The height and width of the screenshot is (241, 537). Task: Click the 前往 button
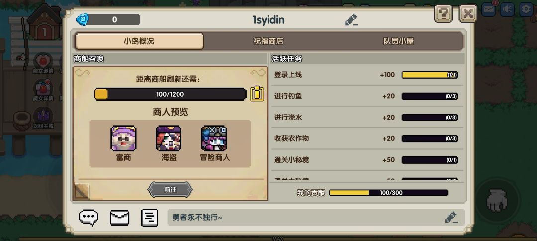[x=170, y=190]
